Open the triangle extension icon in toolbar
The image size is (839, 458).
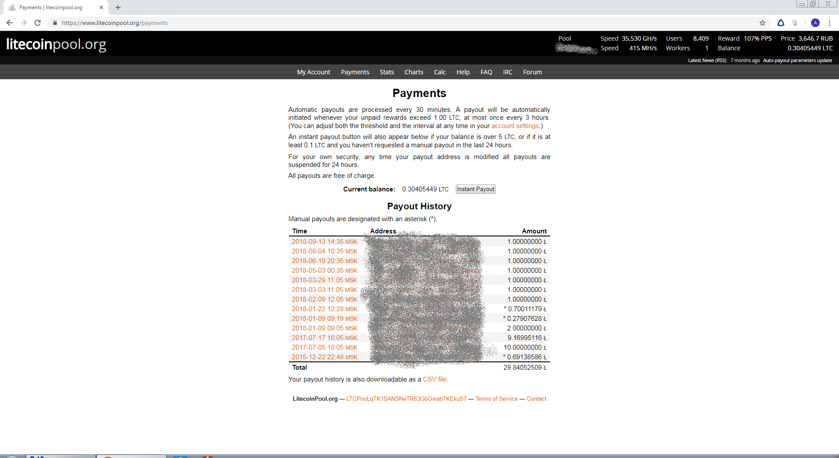[x=781, y=23]
